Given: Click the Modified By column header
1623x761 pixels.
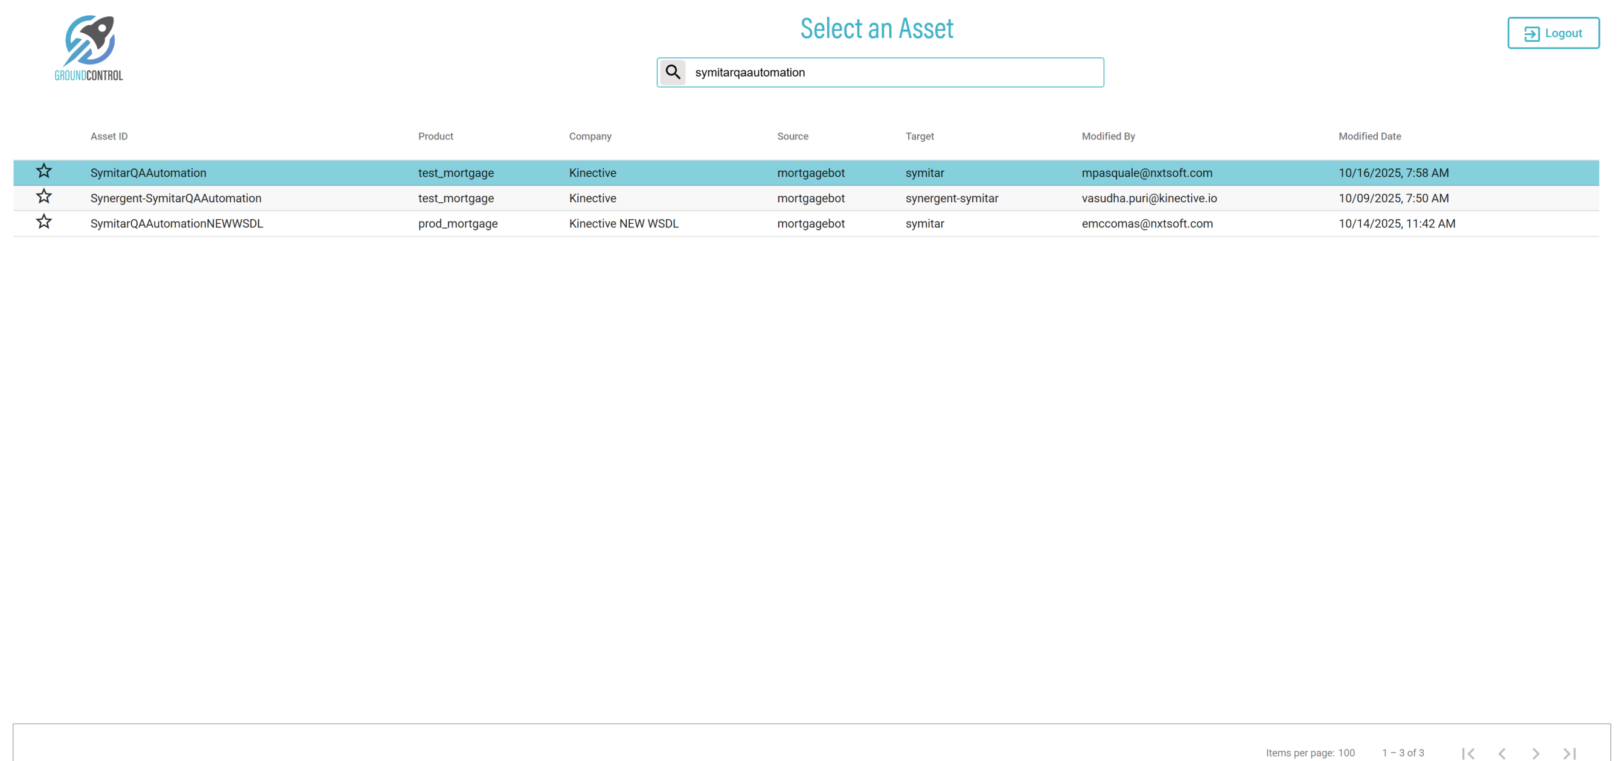Looking at the screenshot, I should click(x=1107, y=136).
